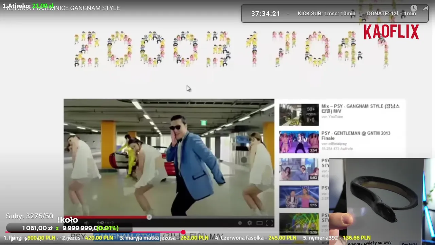
Task: Click the KAOFLIX logo
Action: point(391,32)
